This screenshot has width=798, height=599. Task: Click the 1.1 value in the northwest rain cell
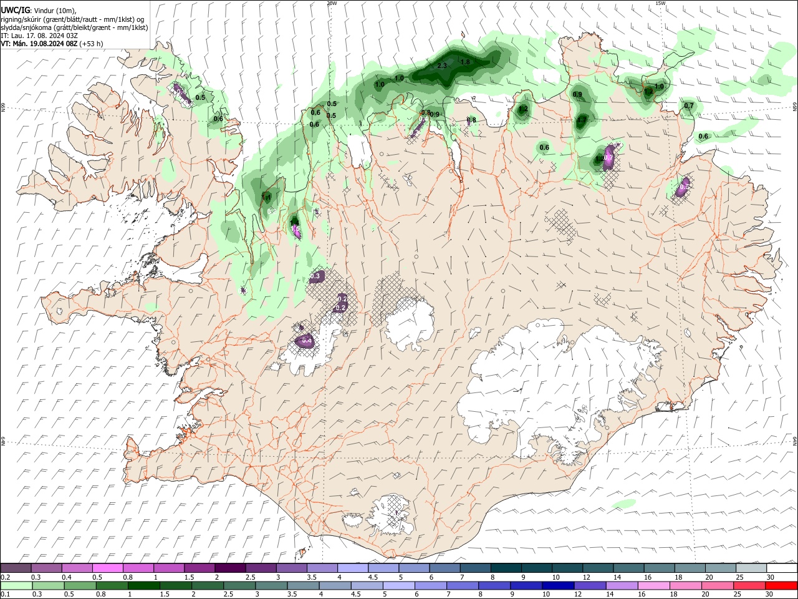point(267,197)
